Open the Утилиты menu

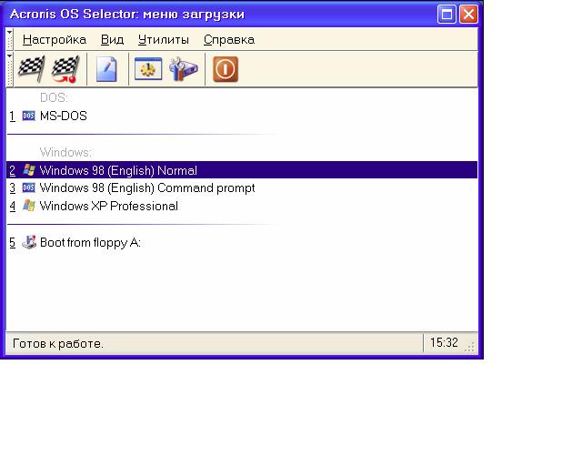tap(164, 39)
